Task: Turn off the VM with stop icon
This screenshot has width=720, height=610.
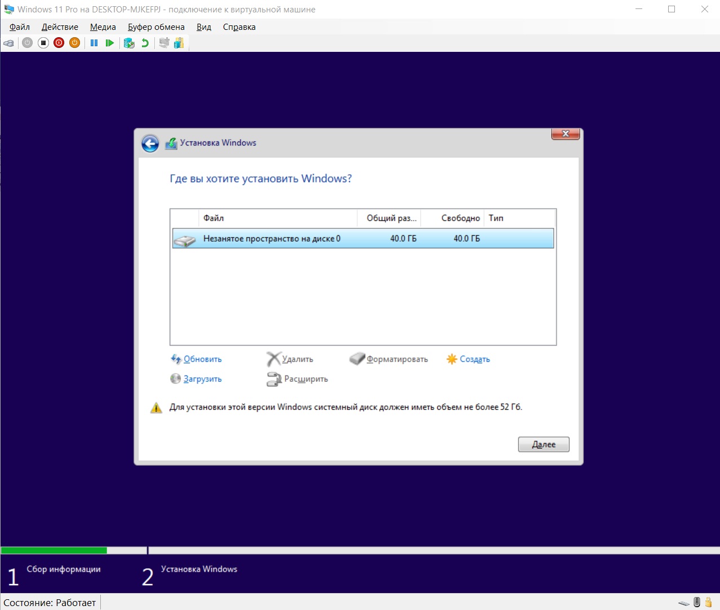Action: point(43,43)
